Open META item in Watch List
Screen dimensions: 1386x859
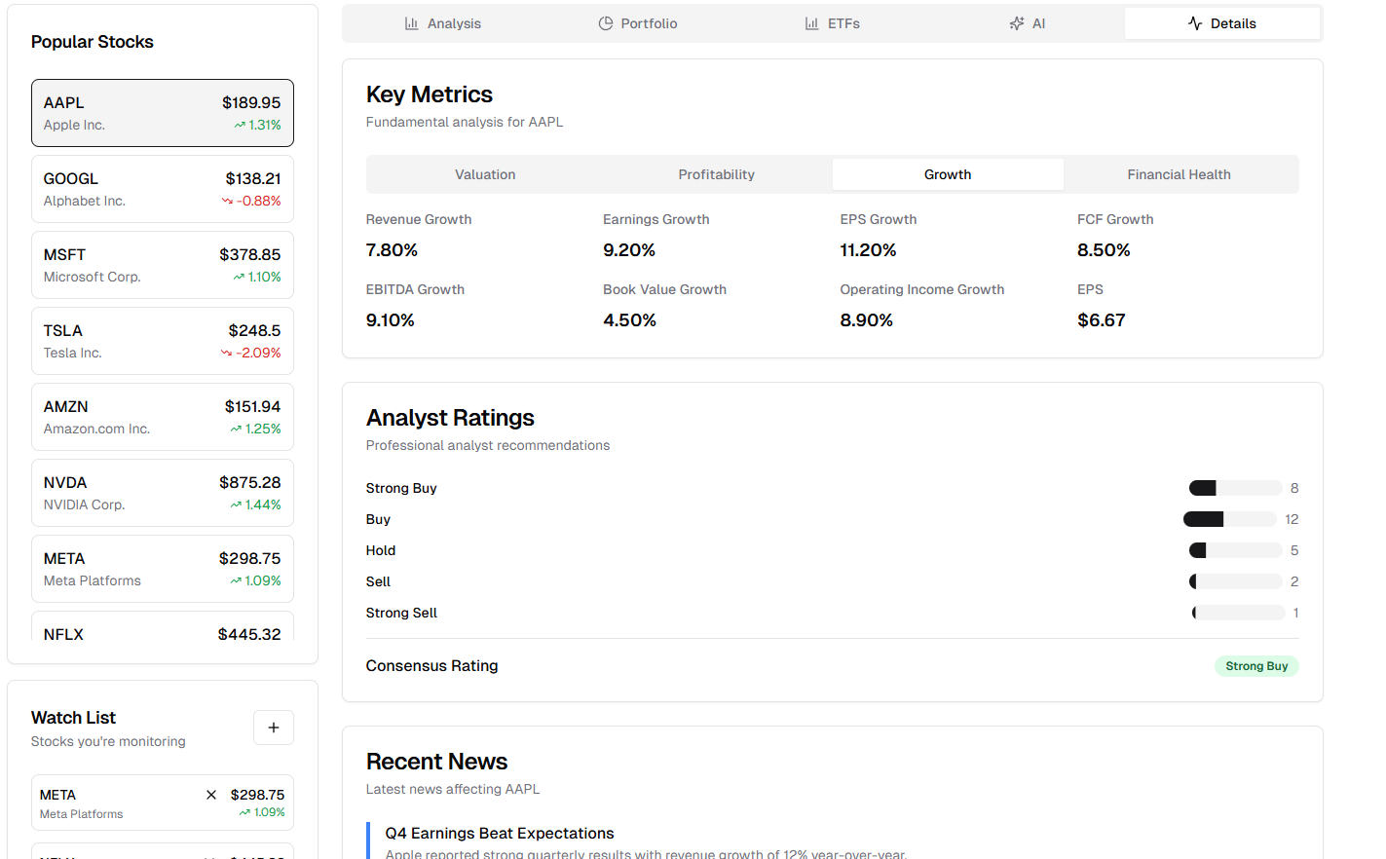coord(163,803)
